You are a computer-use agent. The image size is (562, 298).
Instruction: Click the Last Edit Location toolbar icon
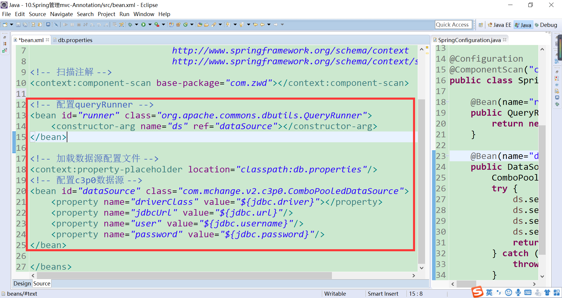255,25
